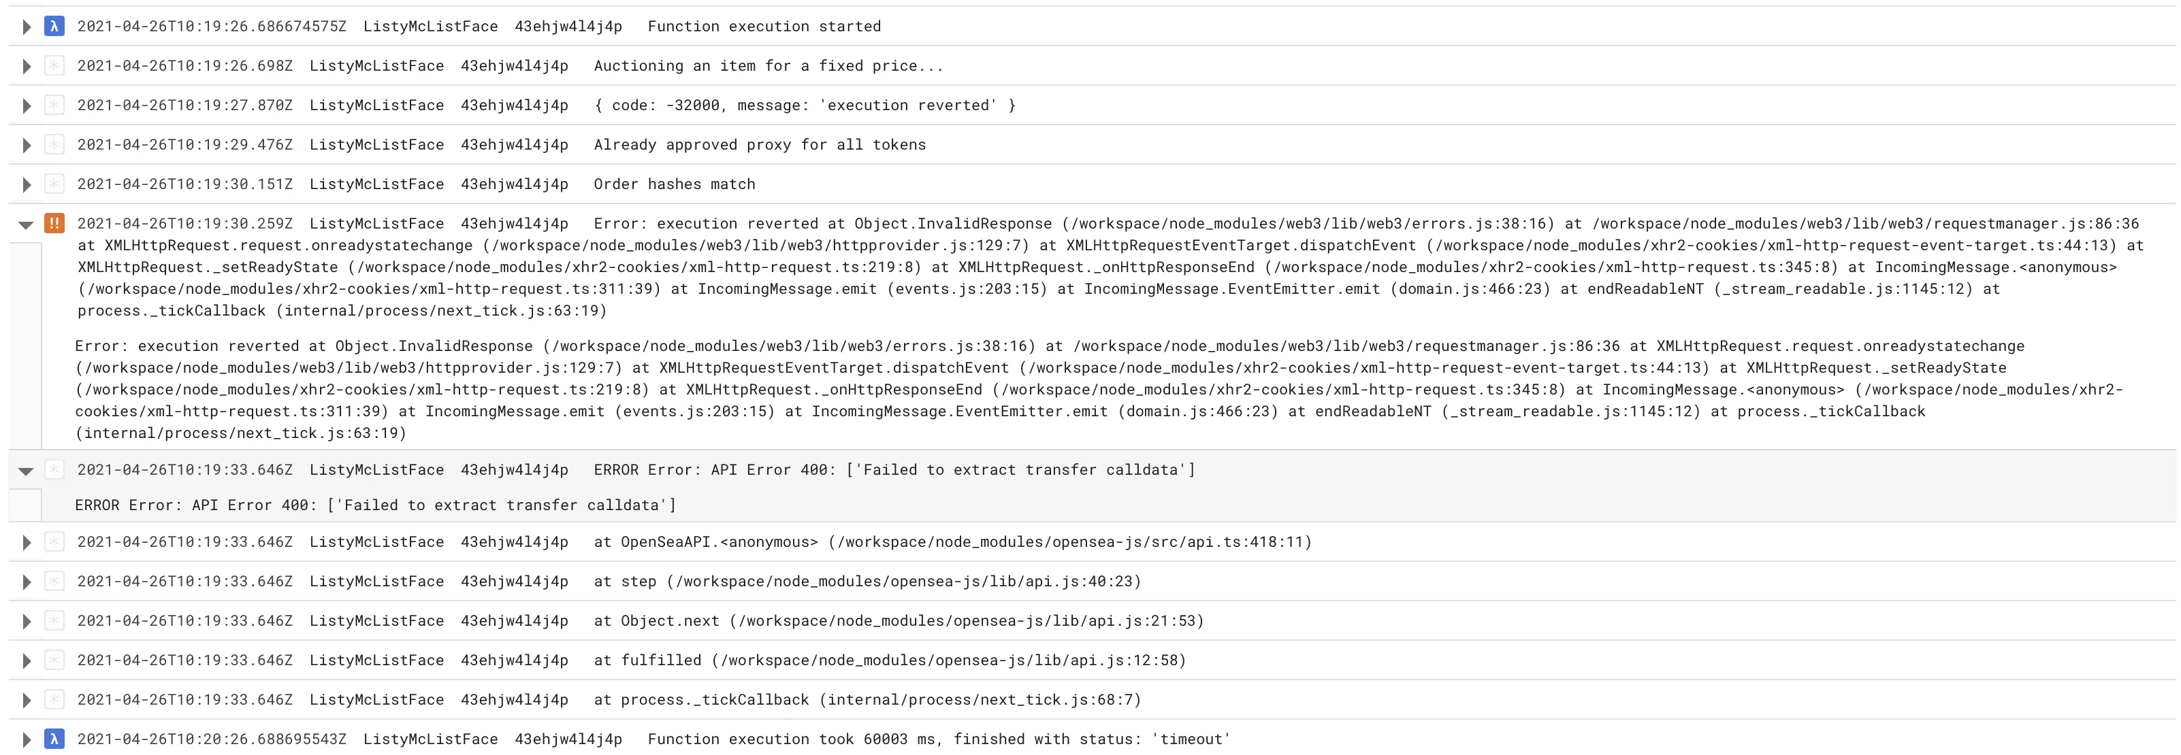Click severity icon beside 'Auctioning an item' entry
Viewport: 2181px width, 755px height.
54,66
